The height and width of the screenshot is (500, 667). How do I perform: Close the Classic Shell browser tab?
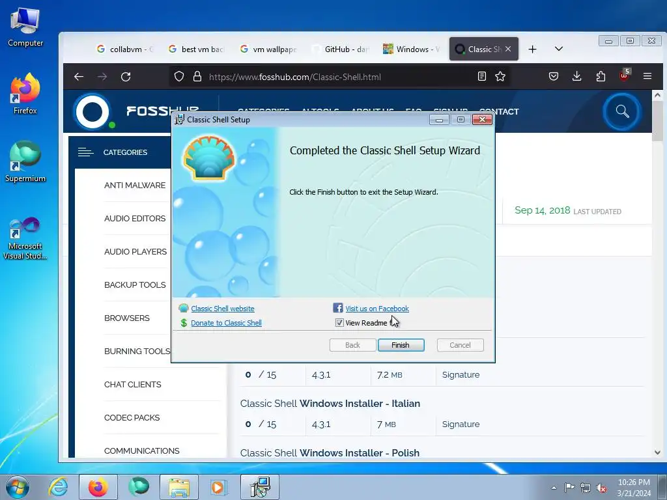508,49
